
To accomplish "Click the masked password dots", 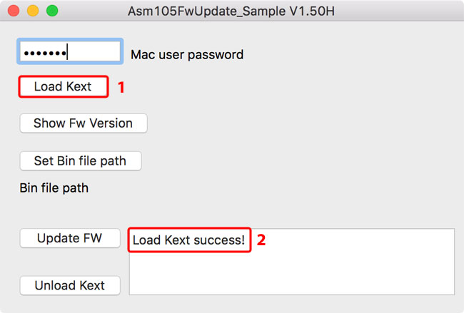I will (x=44, y=53).
